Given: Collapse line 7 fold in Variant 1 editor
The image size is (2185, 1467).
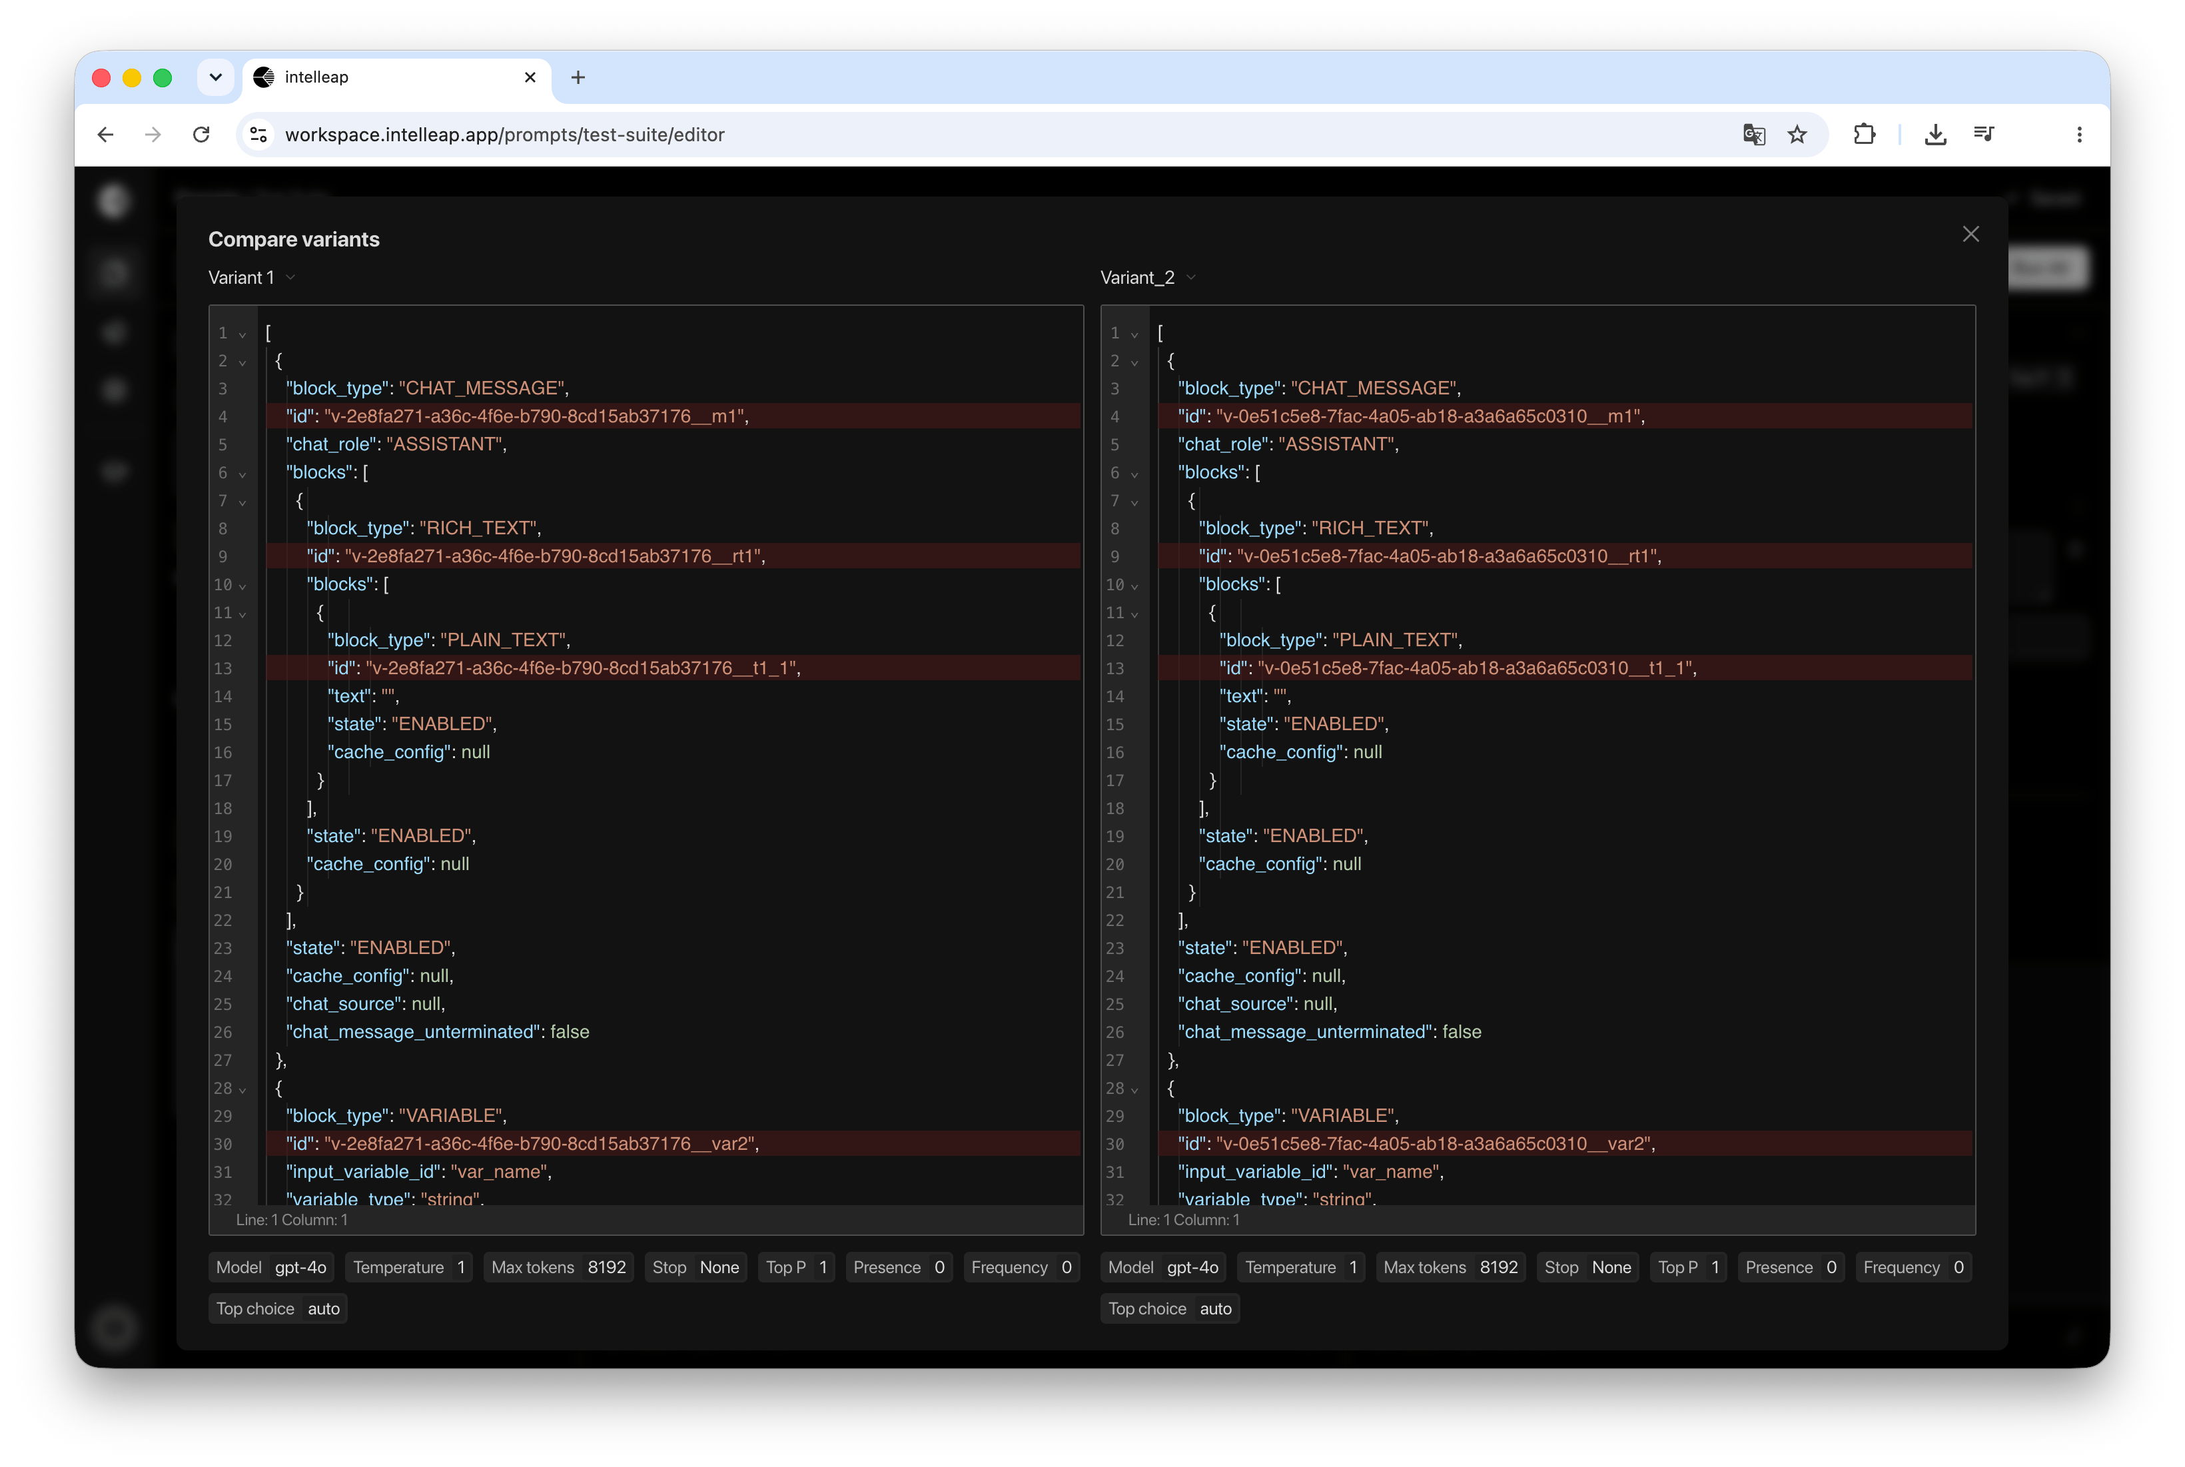Looking at the screenshot, I should point(242,502).
